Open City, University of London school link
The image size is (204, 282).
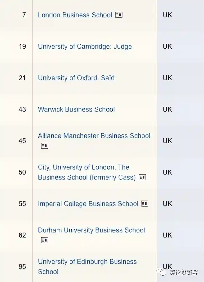click(83, 167)
